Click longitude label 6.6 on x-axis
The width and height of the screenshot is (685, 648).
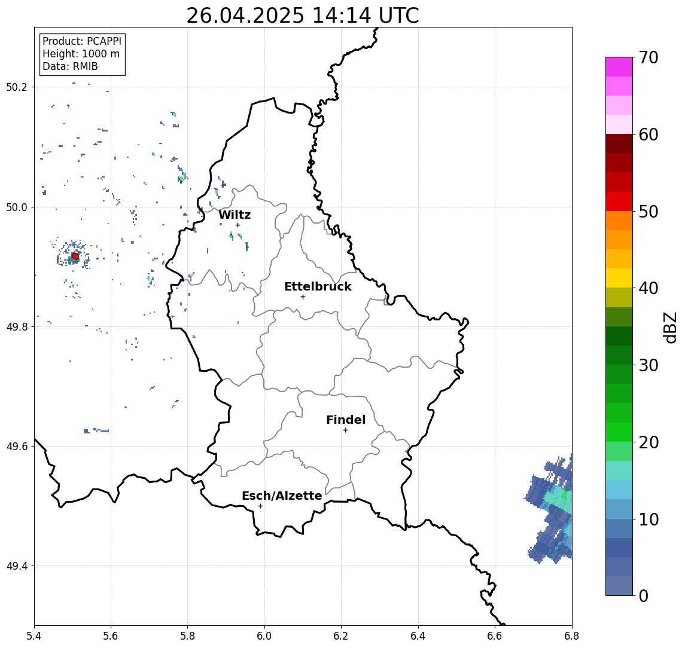pyautogui.click(x=495, y=636)
